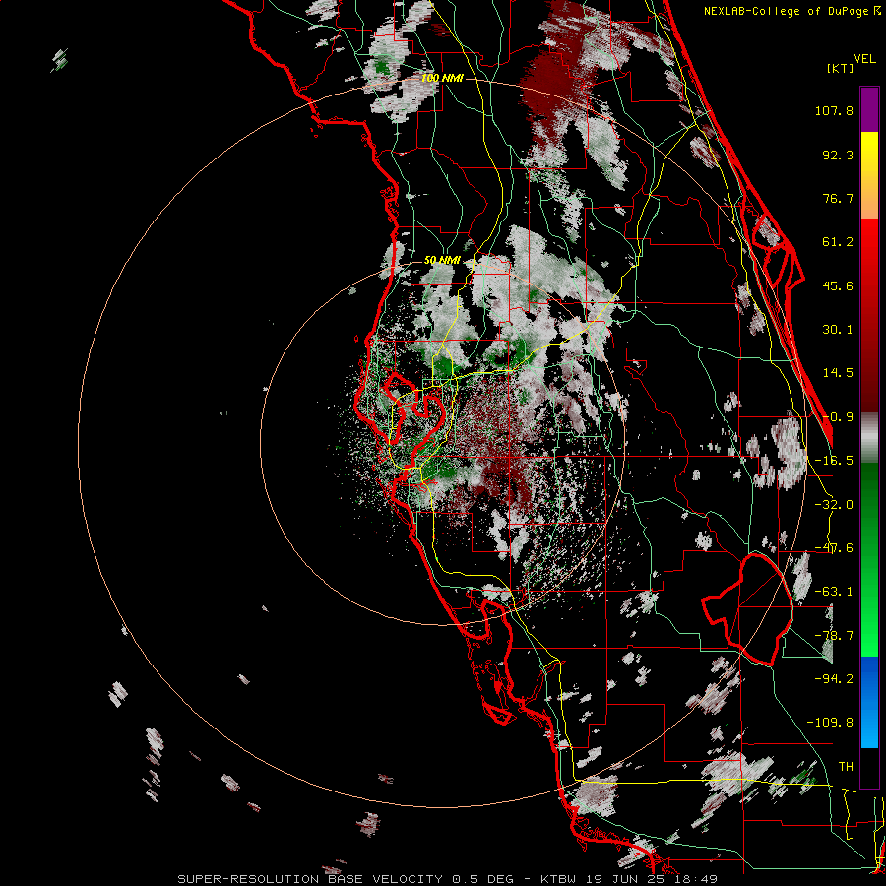886x886 pixels.
Task: Click the -0.9 velocity scale value
Action: [838, 417]
